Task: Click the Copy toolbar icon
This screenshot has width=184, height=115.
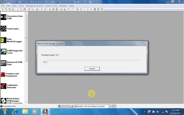Action: (21, 9)
